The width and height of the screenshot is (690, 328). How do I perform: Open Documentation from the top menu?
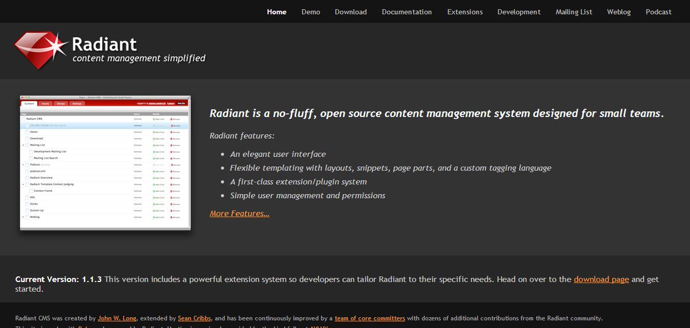point(407,11)
